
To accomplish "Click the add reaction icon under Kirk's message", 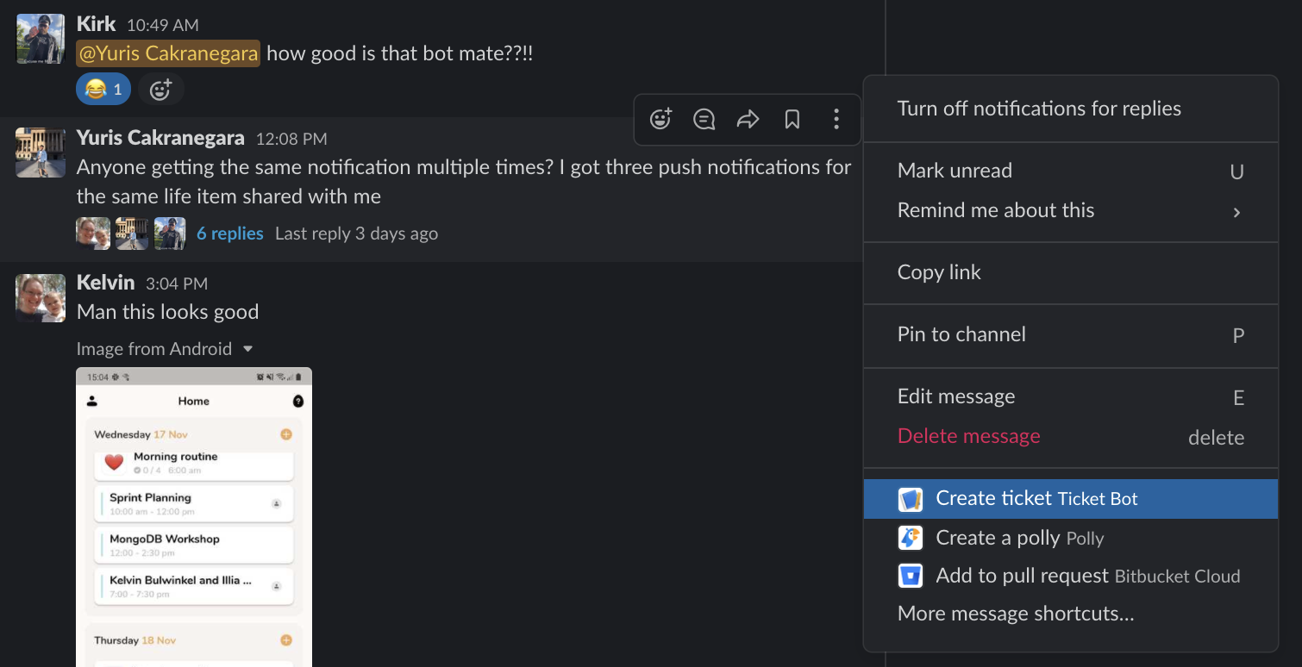I will (160, 90).
